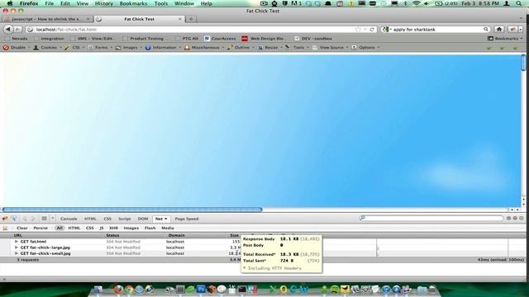Image resolution: width=529 pixels, height=297 pixels.
Task: Click the Information toolbar icon
Action: (148, 48)
